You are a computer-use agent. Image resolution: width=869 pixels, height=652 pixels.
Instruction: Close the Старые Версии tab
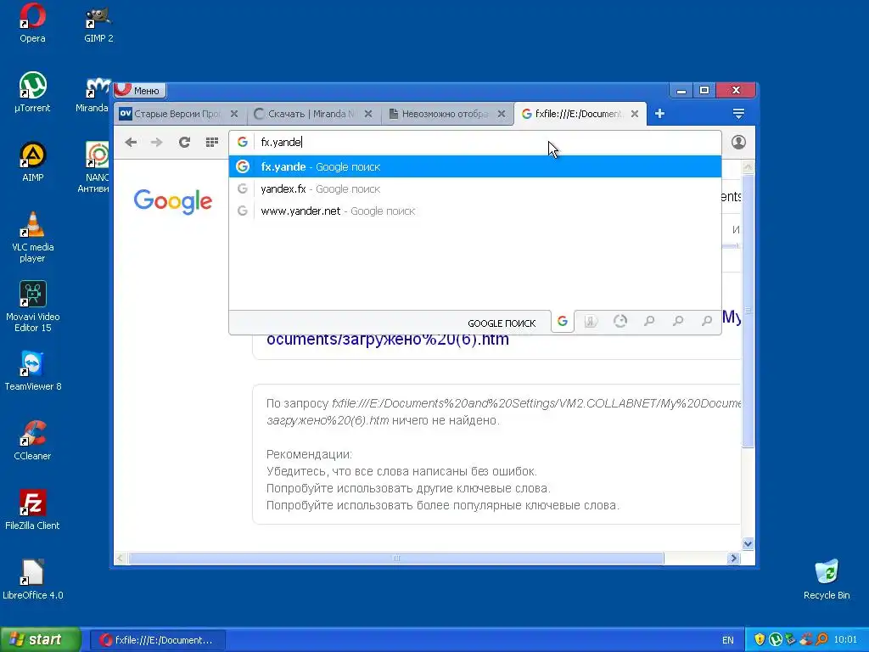point(234,114)
